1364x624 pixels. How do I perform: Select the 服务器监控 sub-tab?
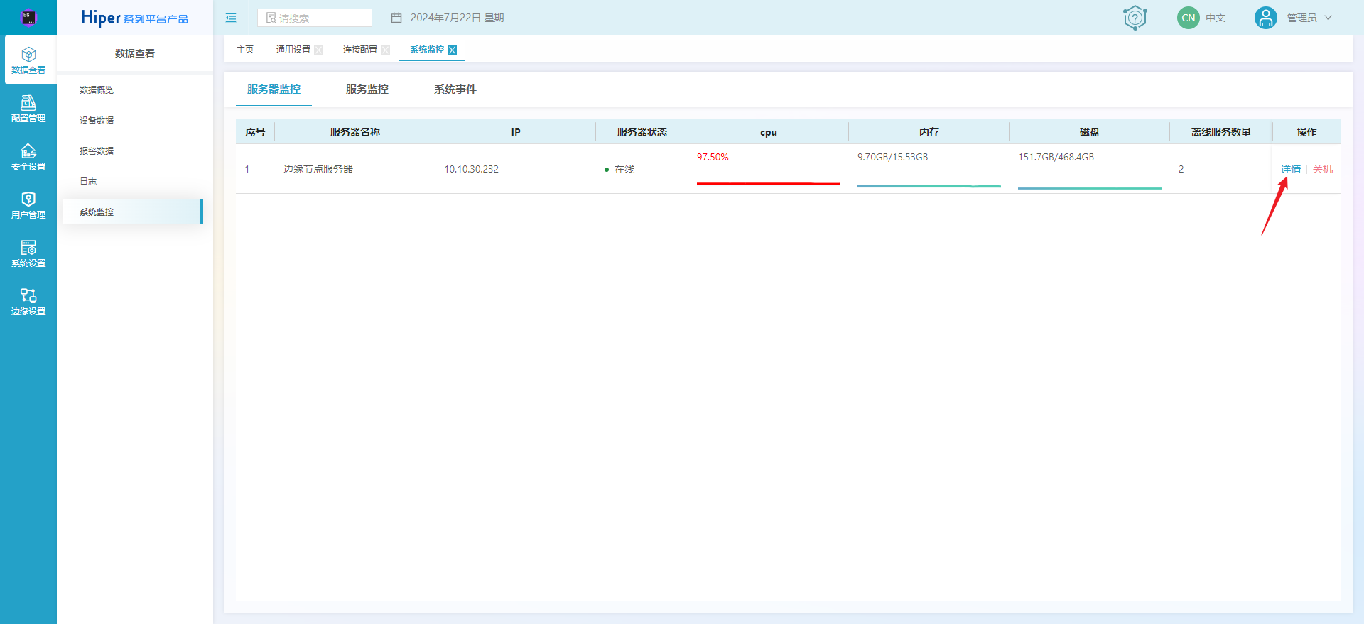click(274, 89)
